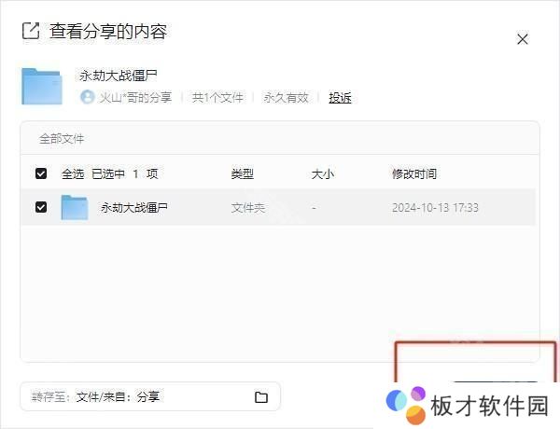Click the large folder icon in header
The height and width of the screenshot is (429, 560).
pos(41,86)
